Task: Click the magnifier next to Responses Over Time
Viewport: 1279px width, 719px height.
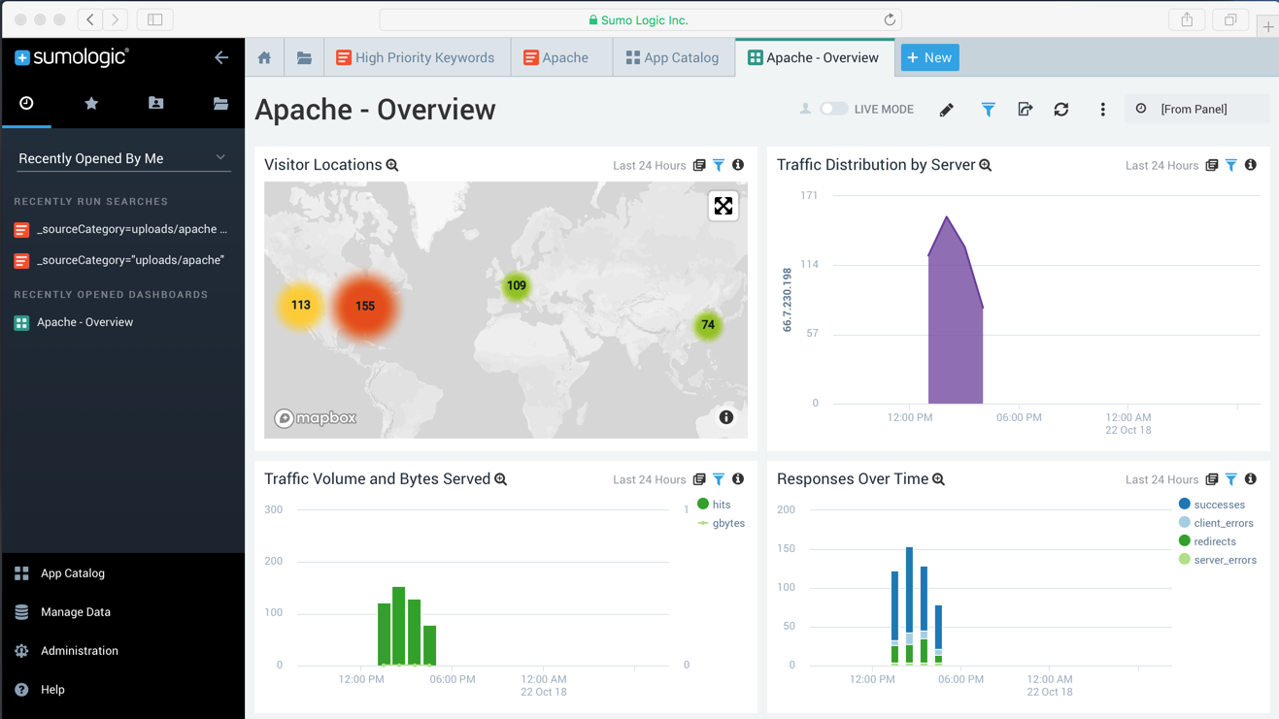Action: click(939, 479)
